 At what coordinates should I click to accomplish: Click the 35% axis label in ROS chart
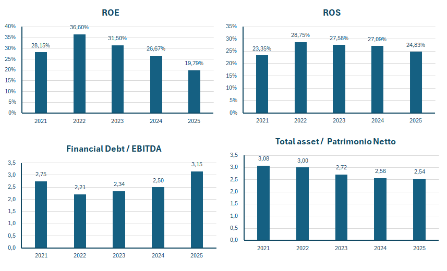(231, 27)
